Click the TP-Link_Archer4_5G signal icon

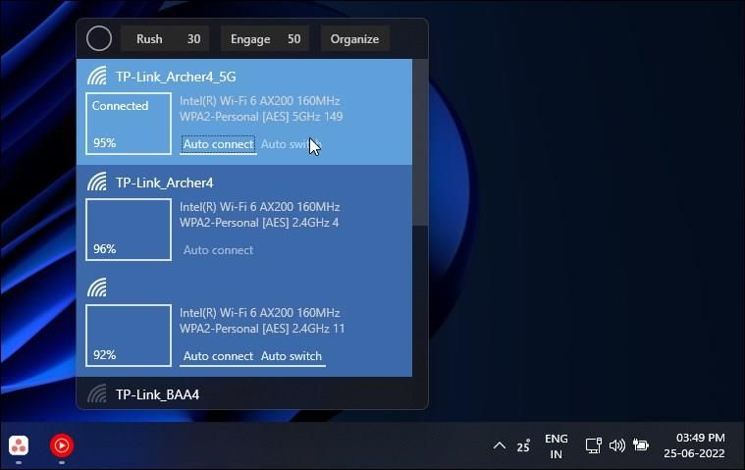(x=97, y=76)
